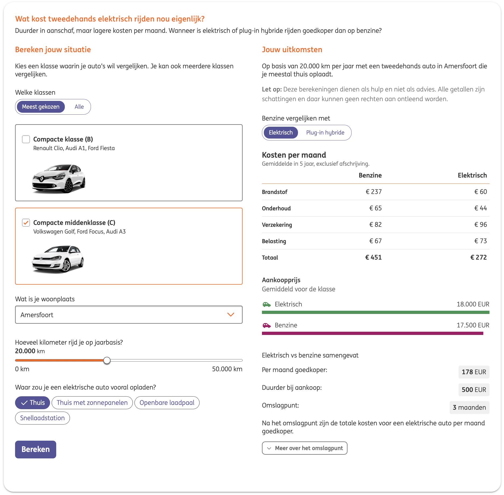Open the Amersfoort woonplaats dropdown
Image resolution: width=504 pixels, height=495 pixels.
129,315
